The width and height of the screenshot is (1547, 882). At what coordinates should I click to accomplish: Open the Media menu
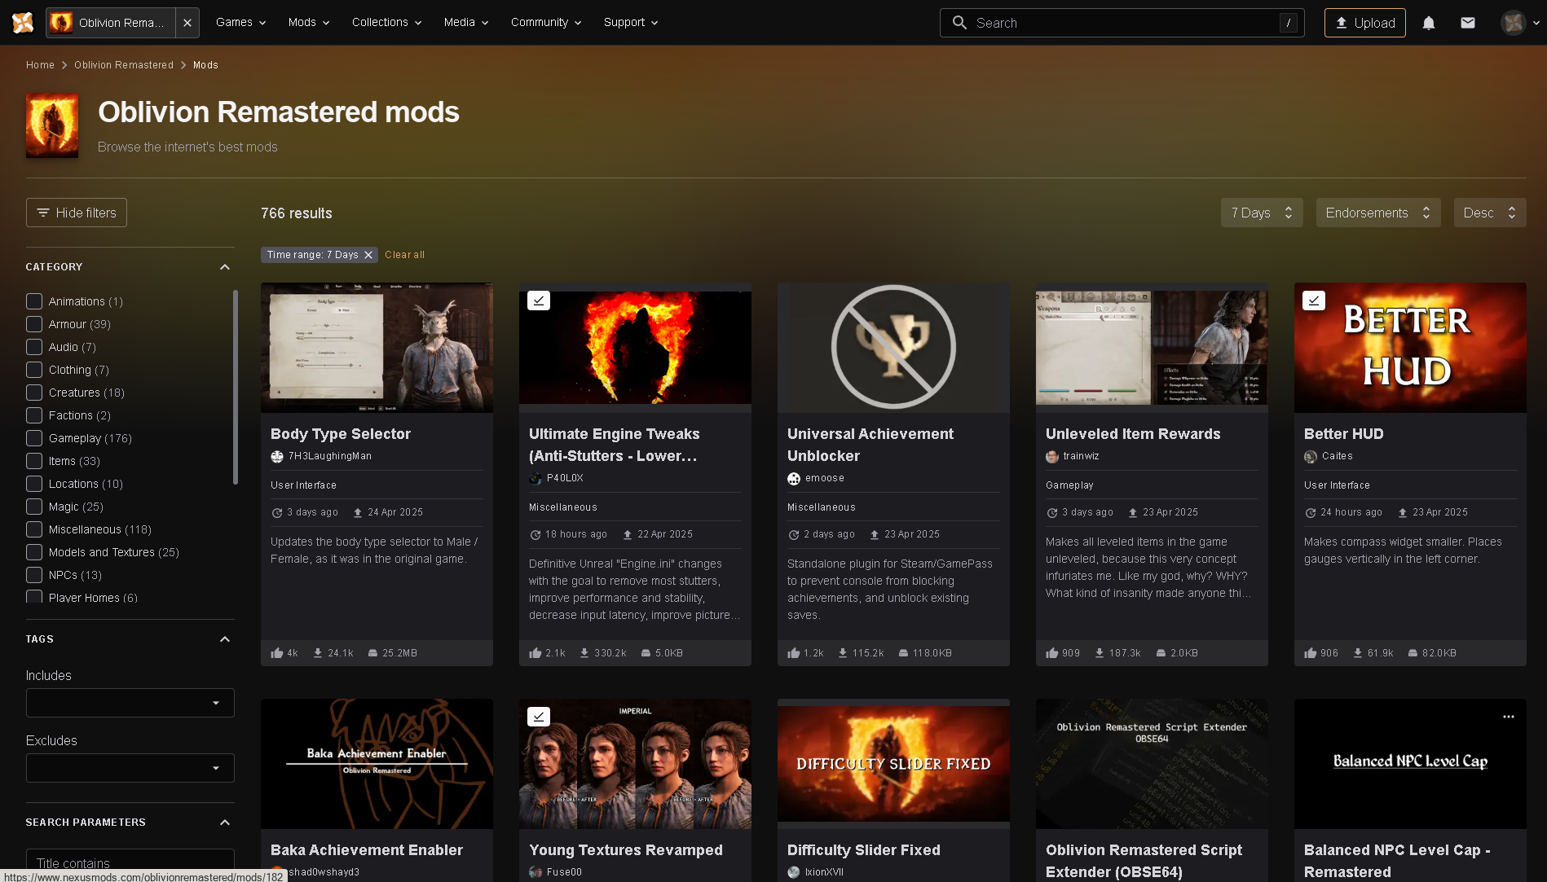click(x=466, y=23)
